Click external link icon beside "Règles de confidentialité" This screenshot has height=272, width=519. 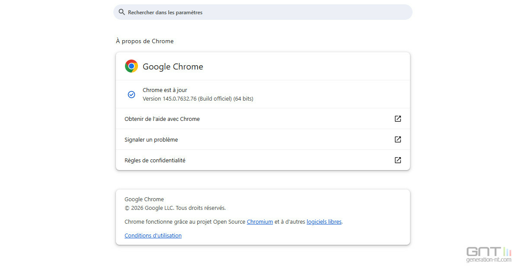pyautogui.click(x=398, y=160)
